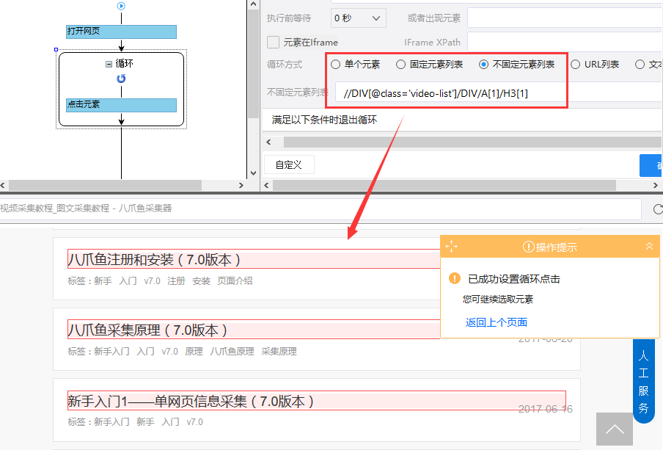Select the 打开网页 workflow step

121,32
